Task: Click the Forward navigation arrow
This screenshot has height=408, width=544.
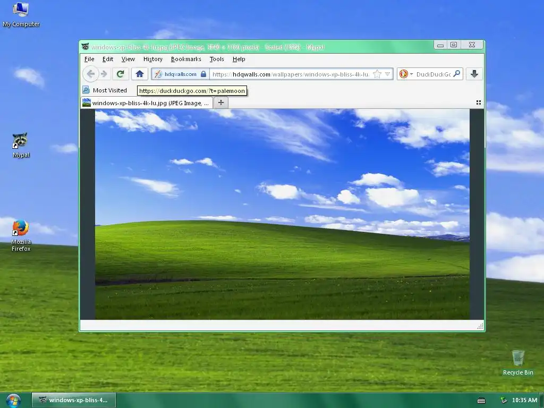Action: pyautogui.click(x=104, y=74)
